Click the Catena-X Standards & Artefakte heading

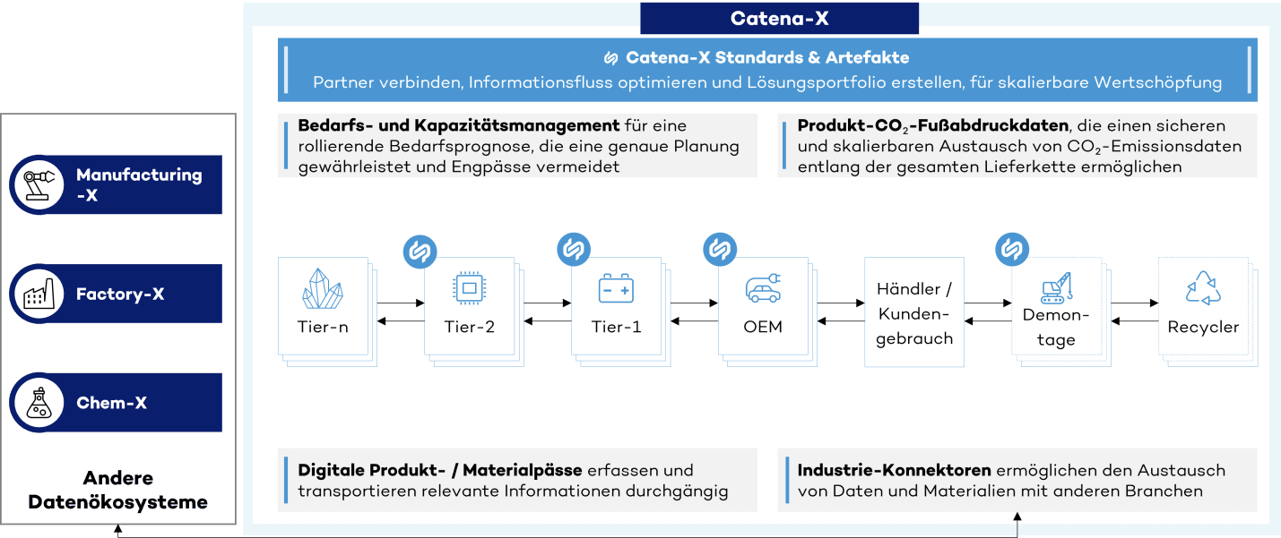767,58
